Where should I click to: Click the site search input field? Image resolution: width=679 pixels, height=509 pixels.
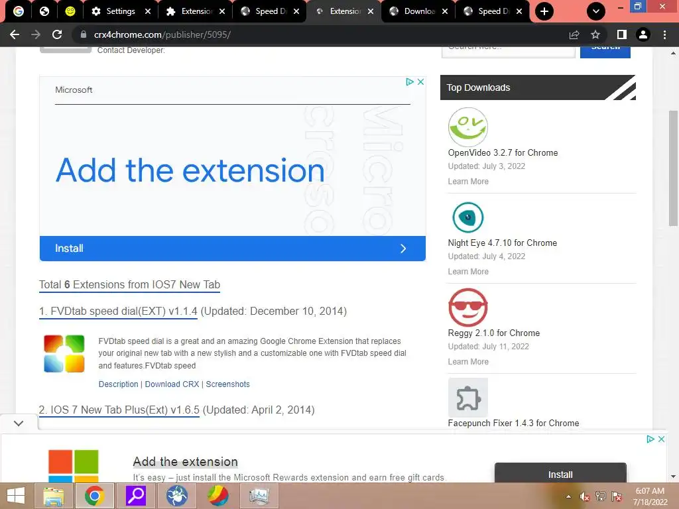[509, 52]
